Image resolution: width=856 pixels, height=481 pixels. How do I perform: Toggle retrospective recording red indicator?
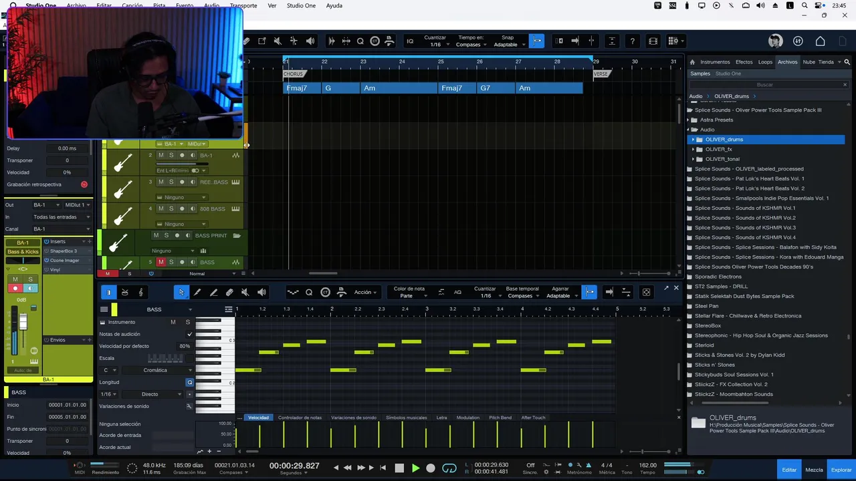(84, 184)
